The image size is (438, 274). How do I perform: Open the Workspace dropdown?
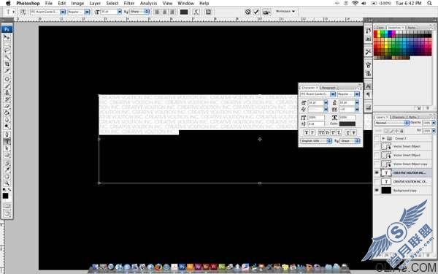(285, 11)
